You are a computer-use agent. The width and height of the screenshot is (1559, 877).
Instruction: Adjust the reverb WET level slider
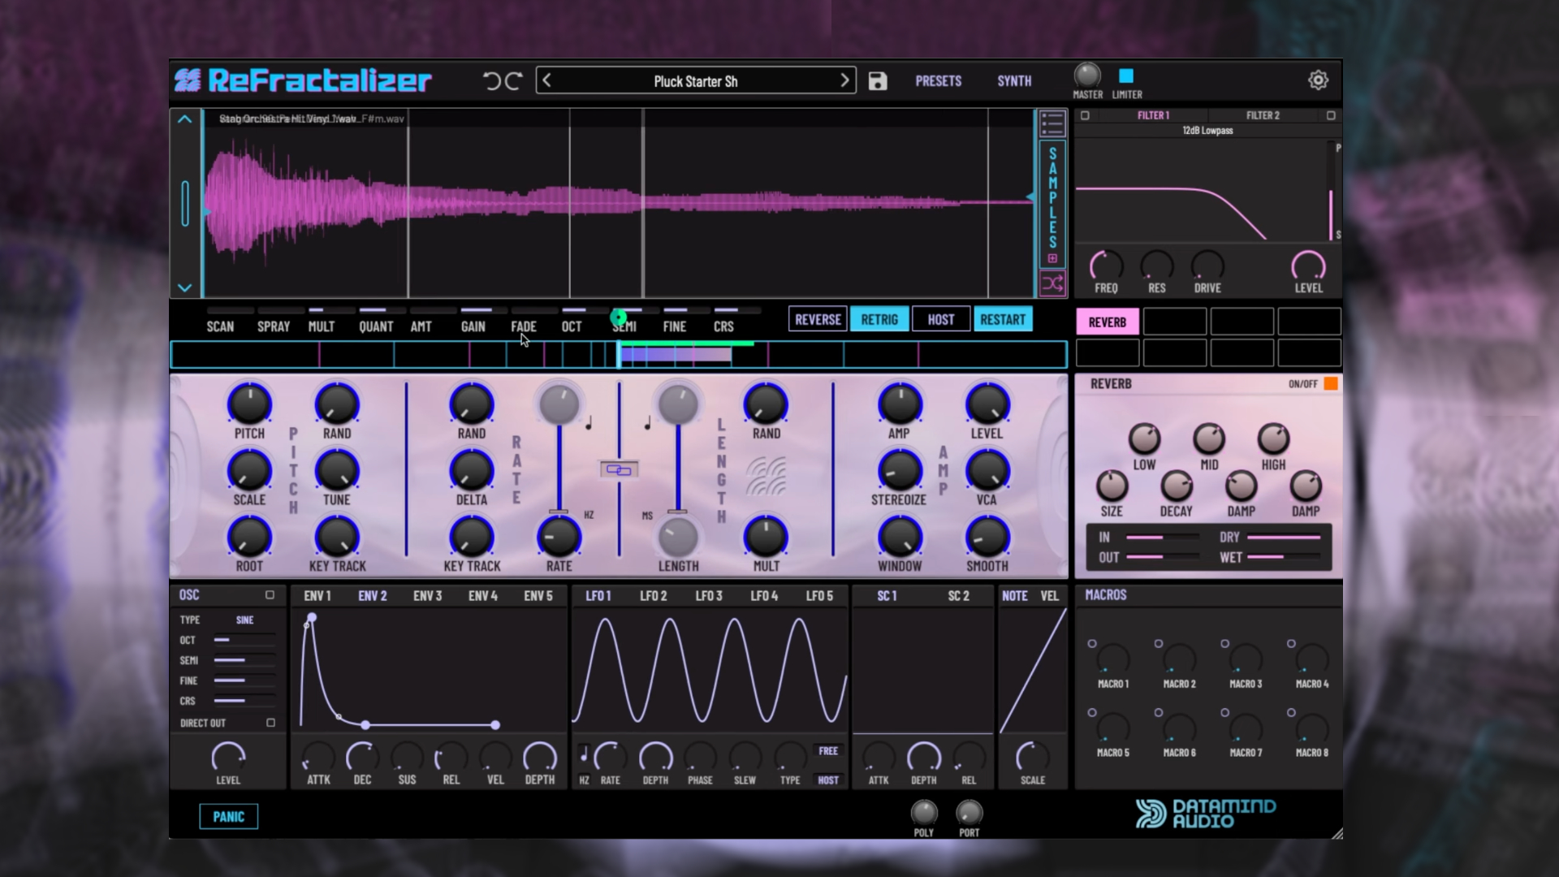(x=1283, y=558)
